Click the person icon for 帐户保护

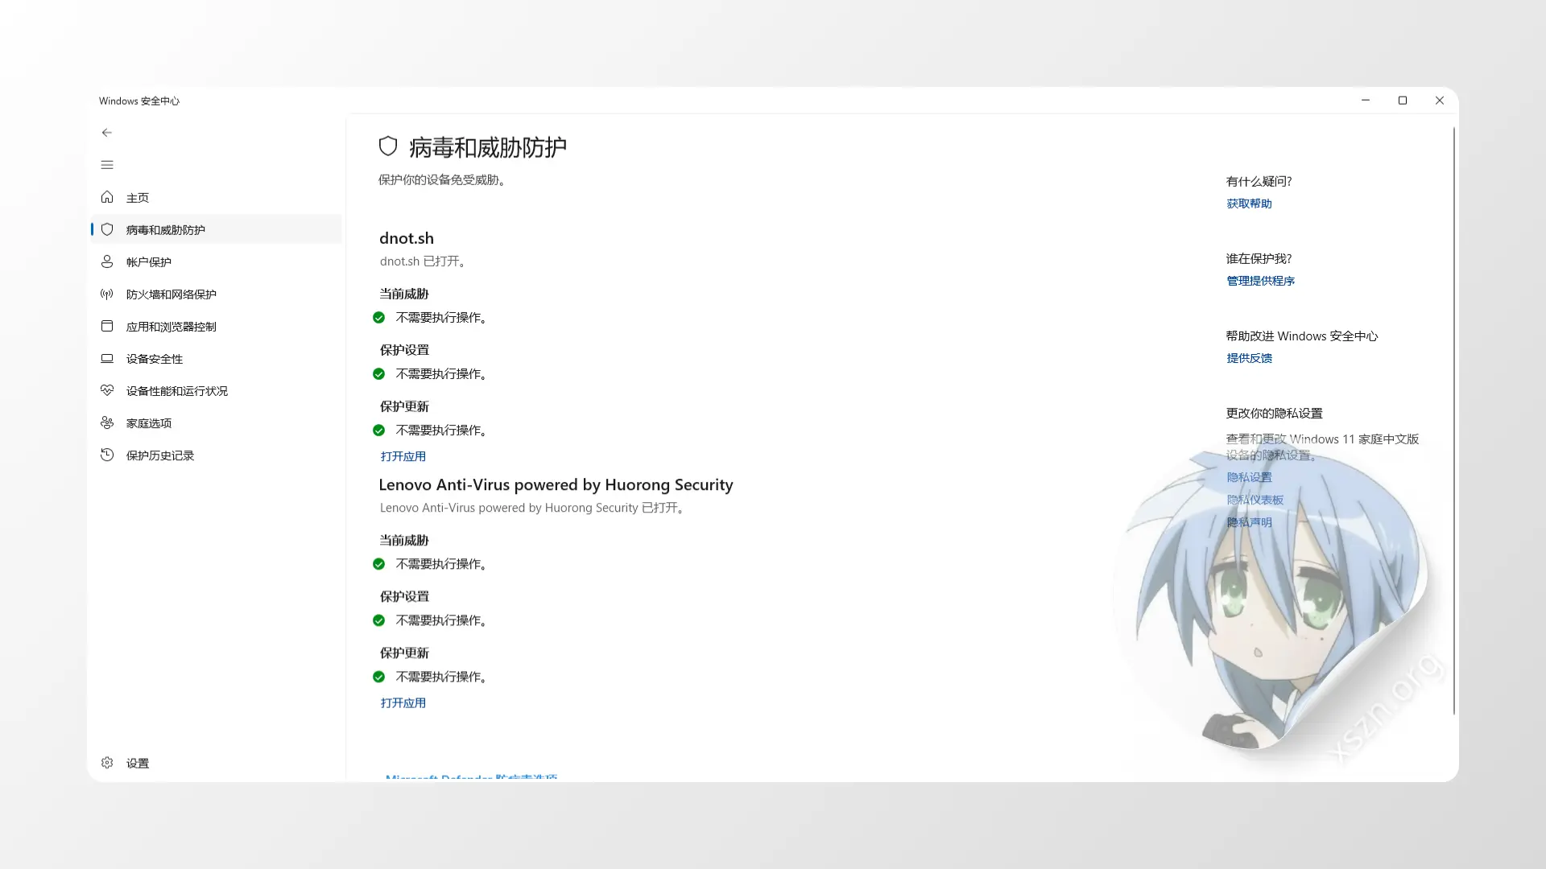pyautogui.click(x=107, y=262)
